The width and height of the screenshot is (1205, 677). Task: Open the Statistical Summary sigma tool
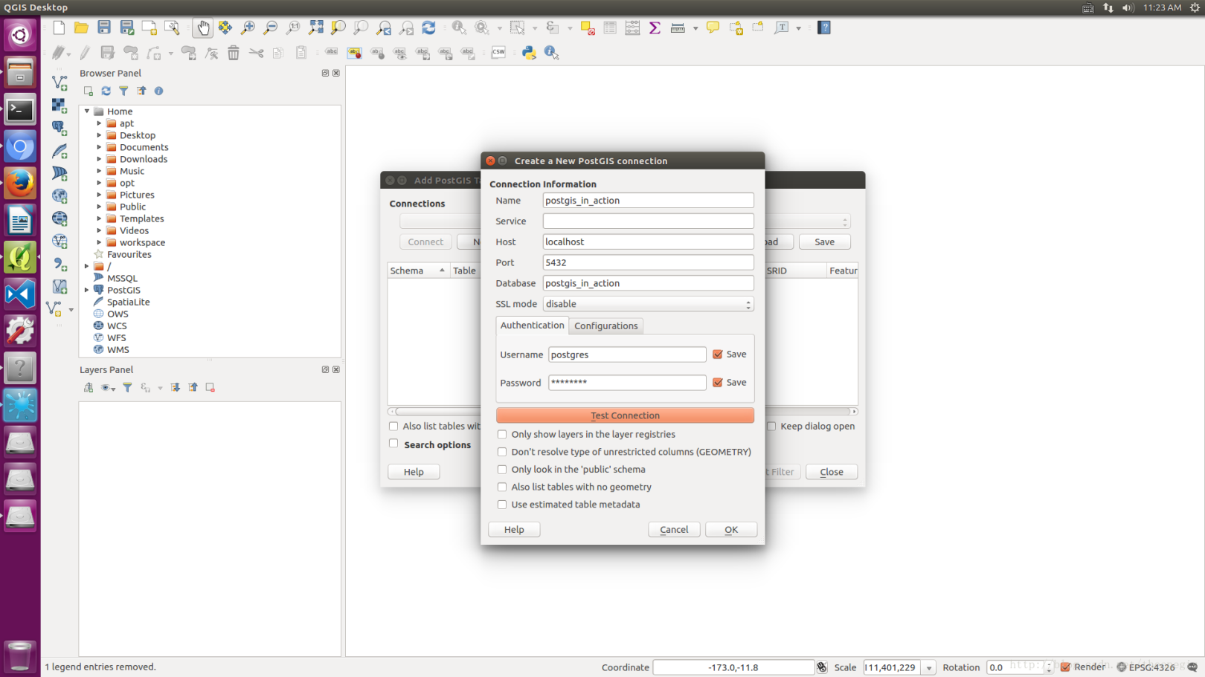click(655, 28)
